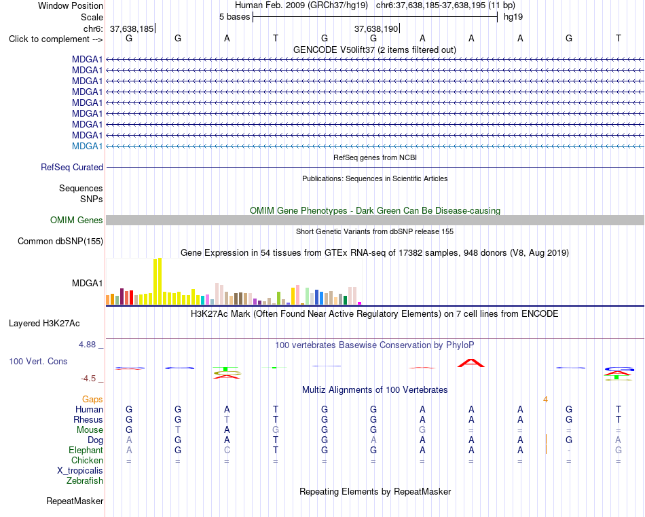Click the light-blue MDGA1 transcript arrow line

coord(375,147)
